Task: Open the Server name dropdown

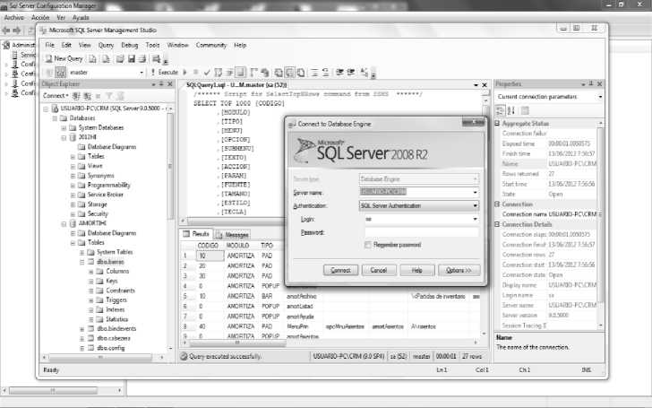Action: coord(474,192)
